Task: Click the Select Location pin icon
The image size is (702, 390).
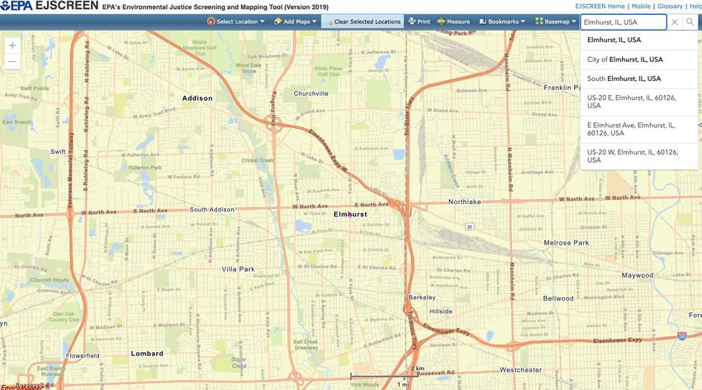Action: [211, 21]
